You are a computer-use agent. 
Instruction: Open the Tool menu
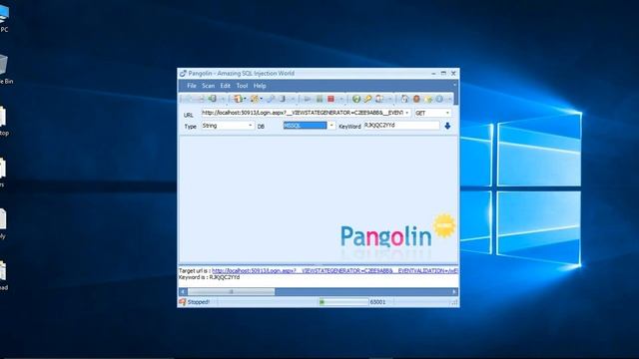(242, 86)
